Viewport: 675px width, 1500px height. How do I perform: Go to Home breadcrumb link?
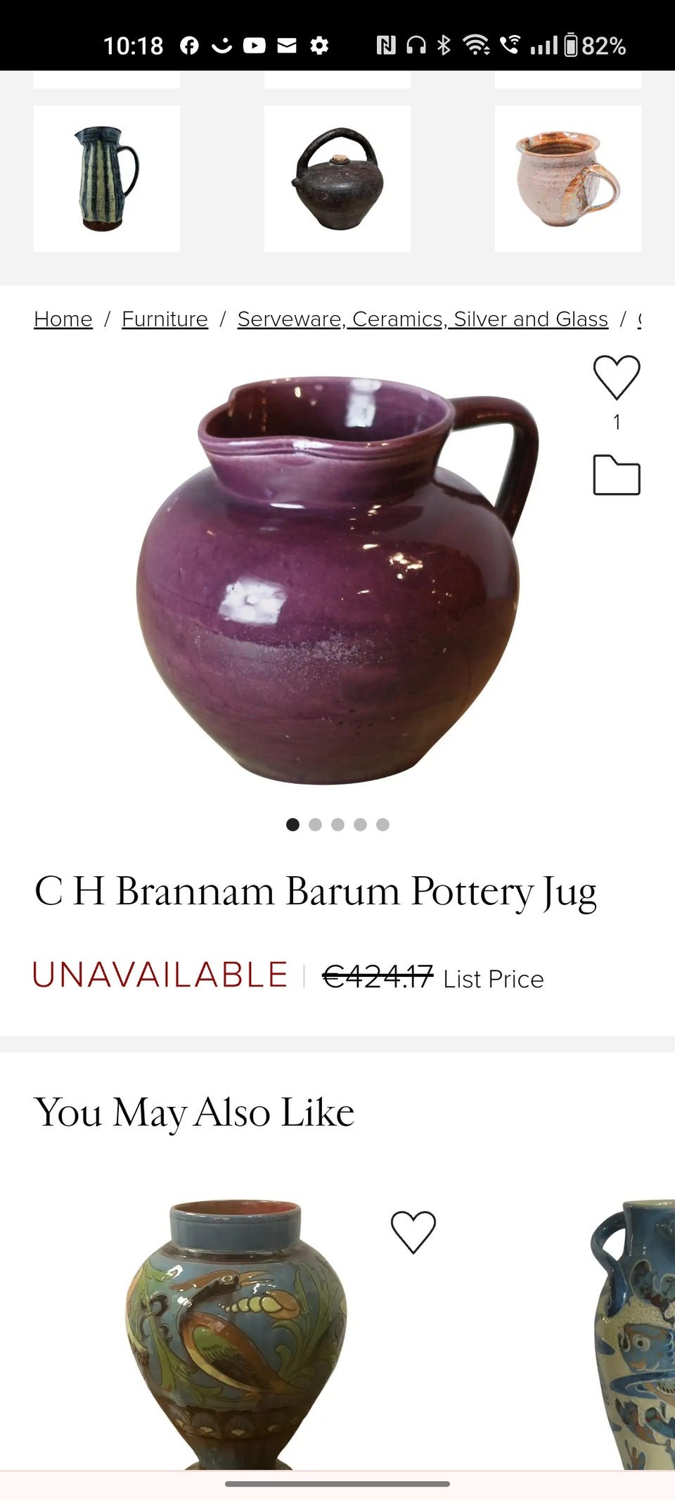point(63,319)
